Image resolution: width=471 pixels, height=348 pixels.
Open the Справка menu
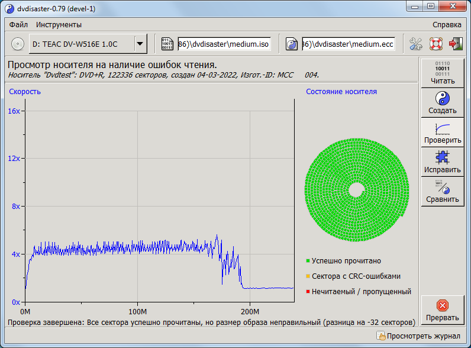point(447,25)
